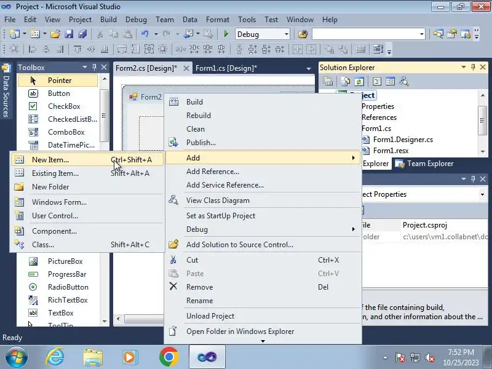Pin the Toolbox panel

95,67
